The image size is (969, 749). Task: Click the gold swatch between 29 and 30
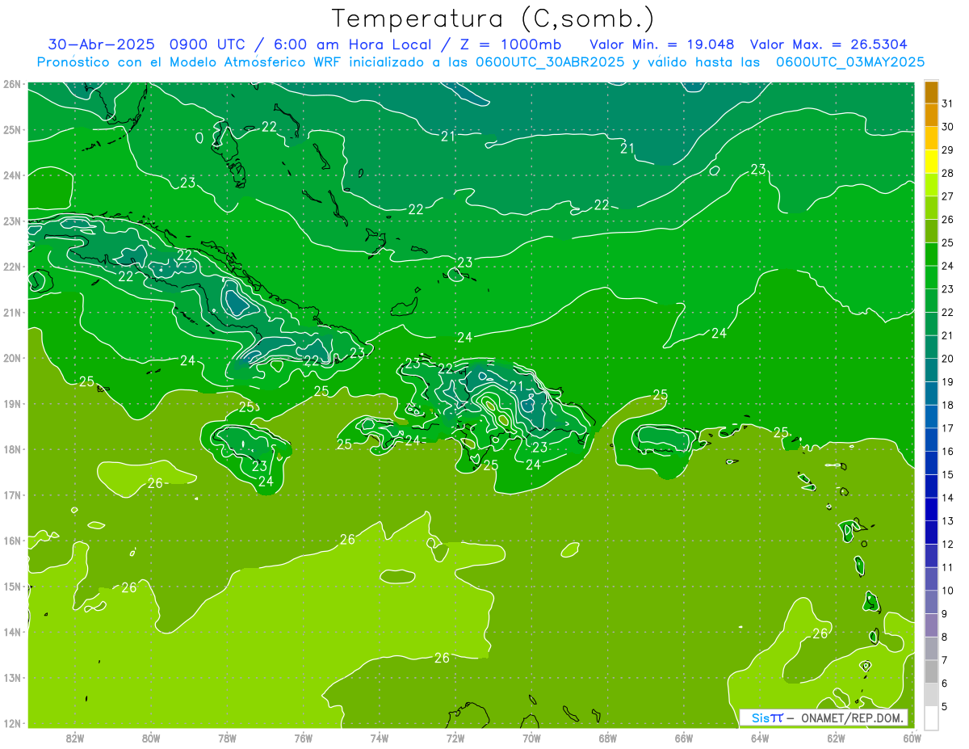[x=931, y=139]
